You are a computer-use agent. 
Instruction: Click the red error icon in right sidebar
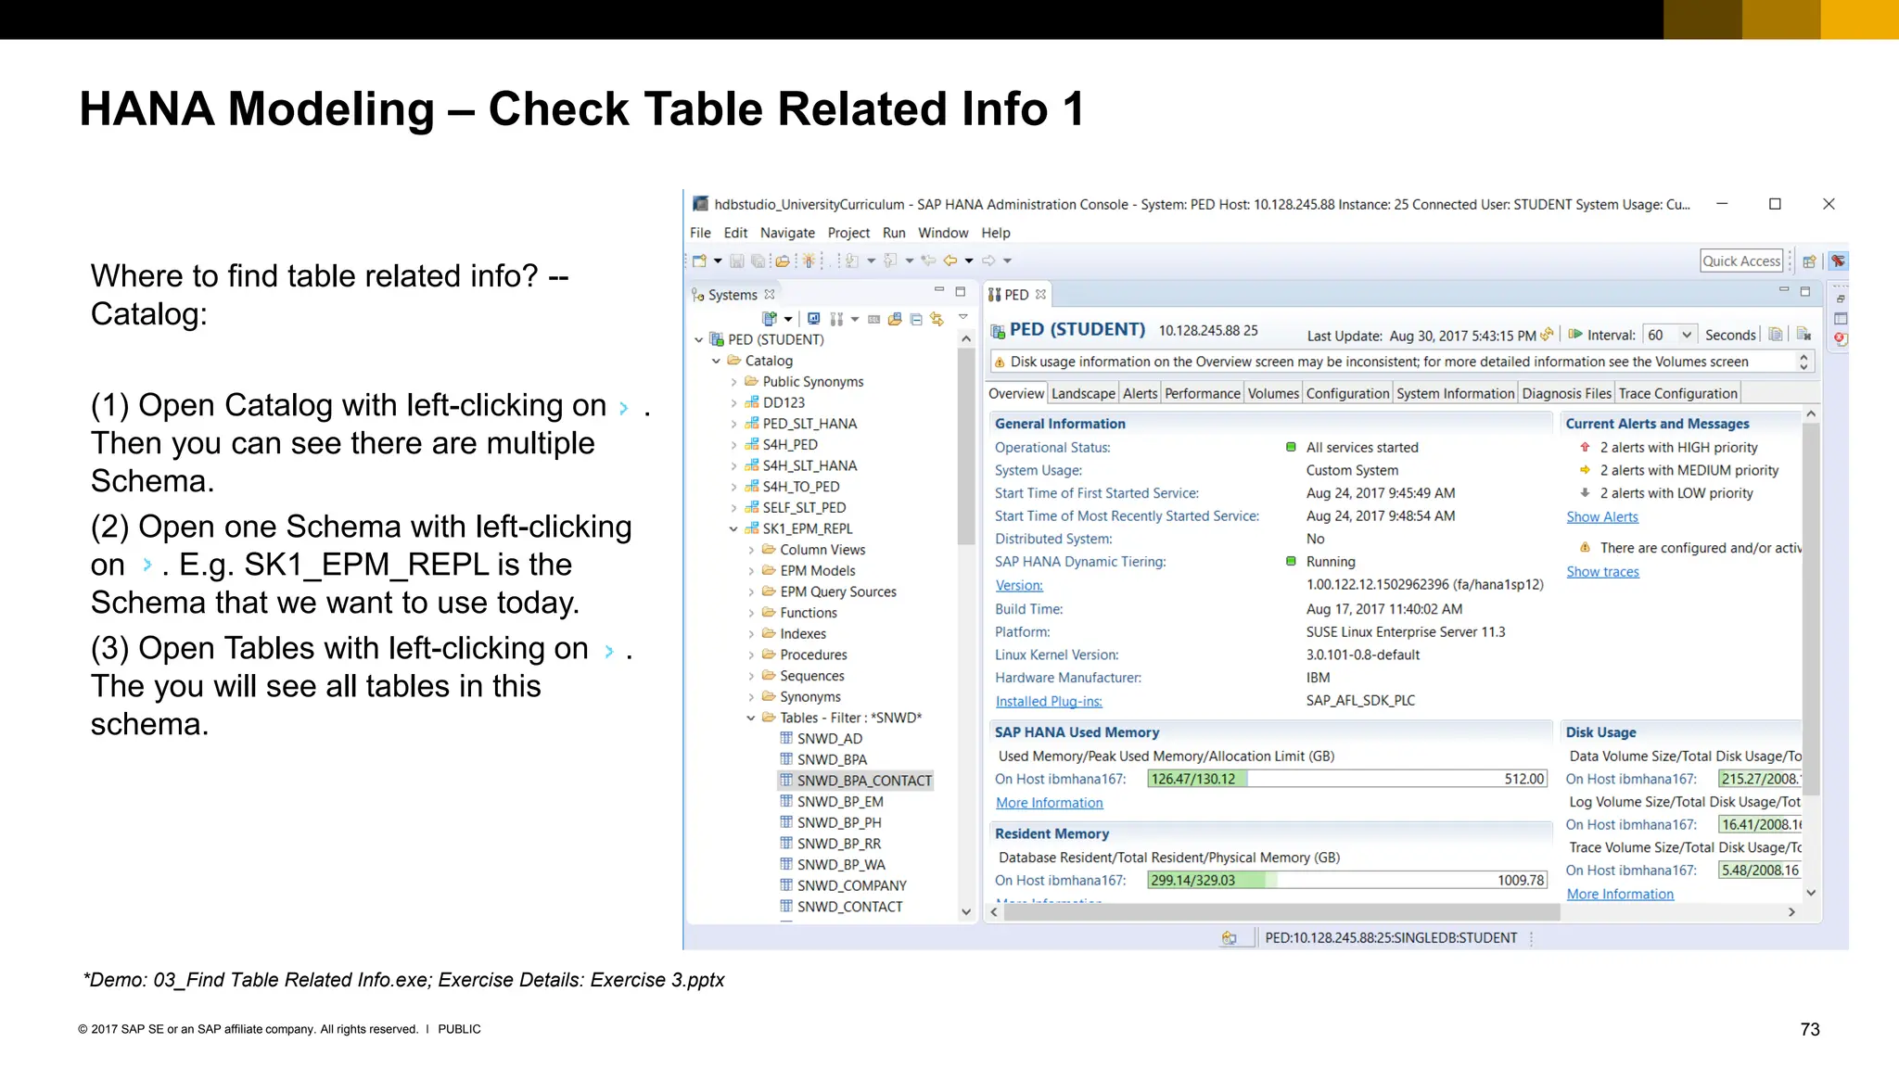1841,340
